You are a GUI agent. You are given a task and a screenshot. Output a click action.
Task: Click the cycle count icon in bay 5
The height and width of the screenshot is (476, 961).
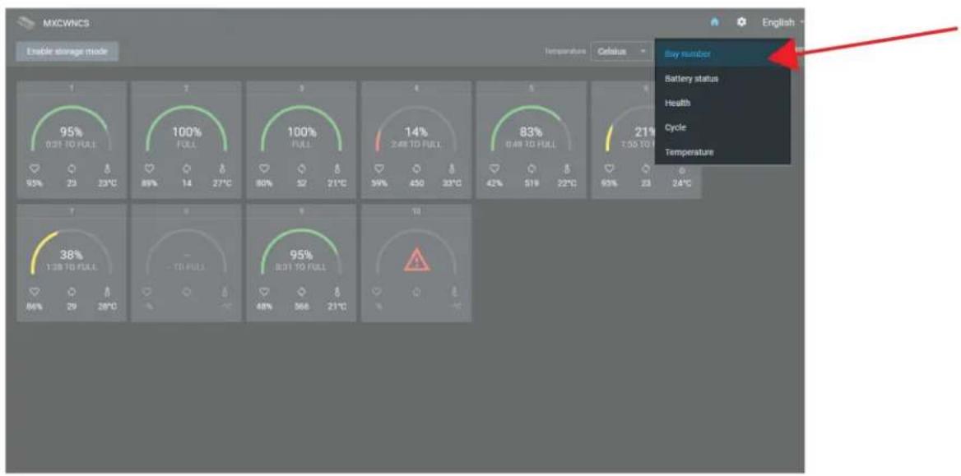[532, 168]
